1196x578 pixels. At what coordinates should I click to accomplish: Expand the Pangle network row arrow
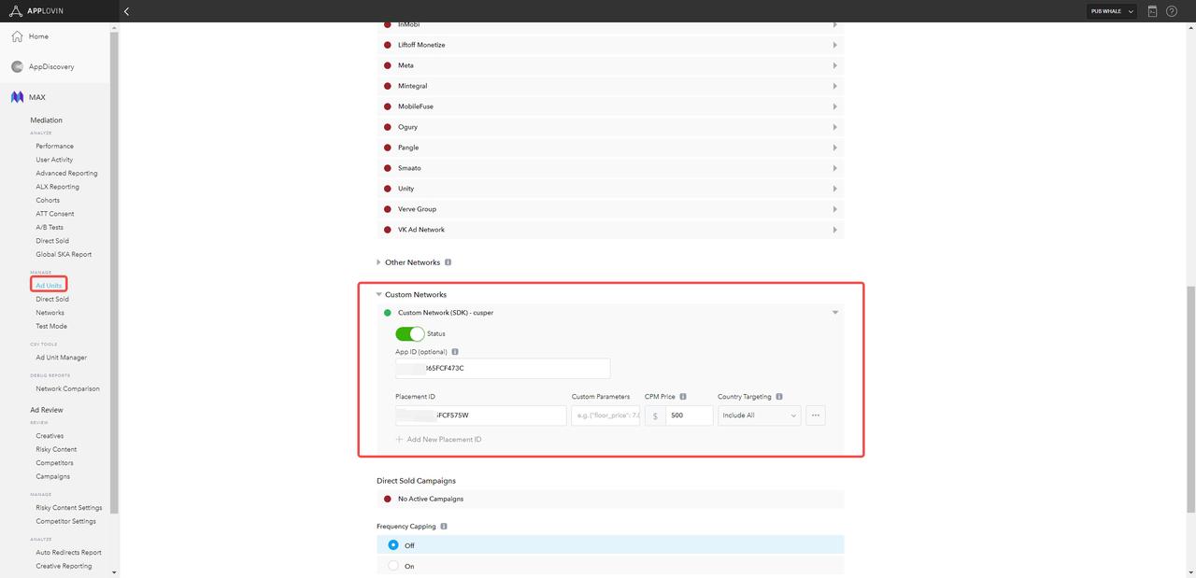pyautogui.click(x=835, y=148)
